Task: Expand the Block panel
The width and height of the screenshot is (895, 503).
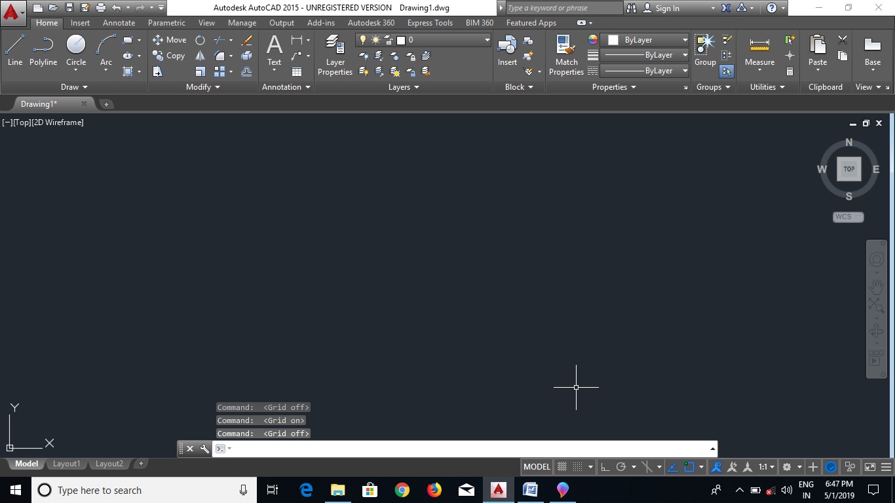Action: pos(519,87)
